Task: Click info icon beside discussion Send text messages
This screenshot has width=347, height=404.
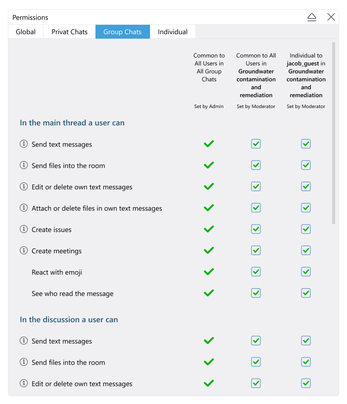Action: tap(23, 341)
